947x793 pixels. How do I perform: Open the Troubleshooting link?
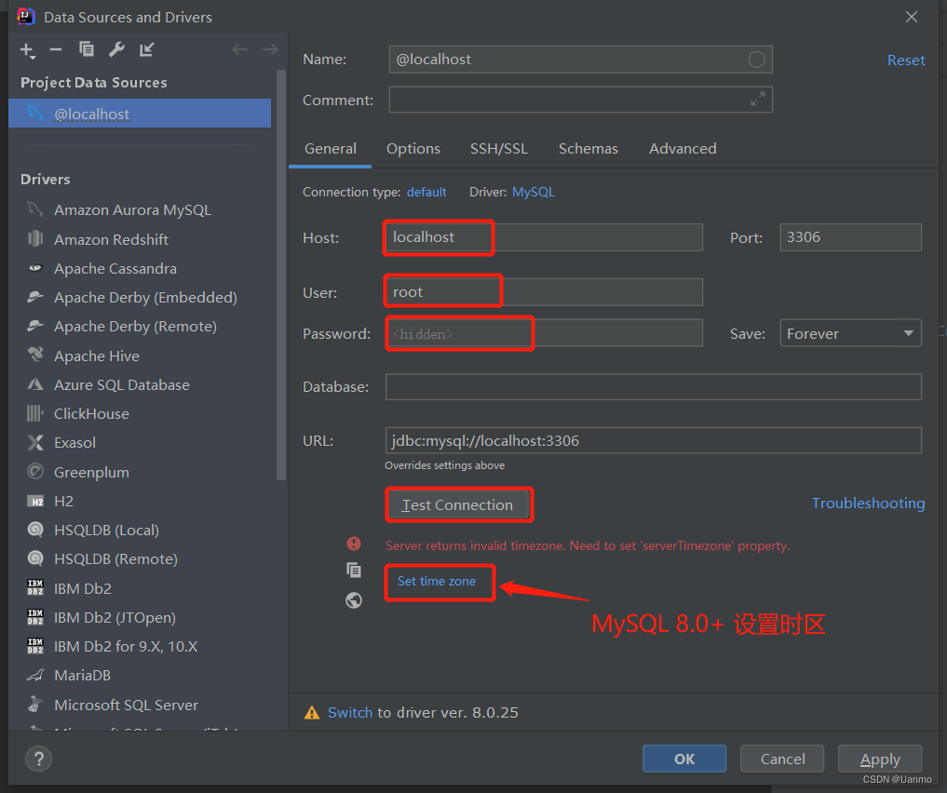coord(868,504)
